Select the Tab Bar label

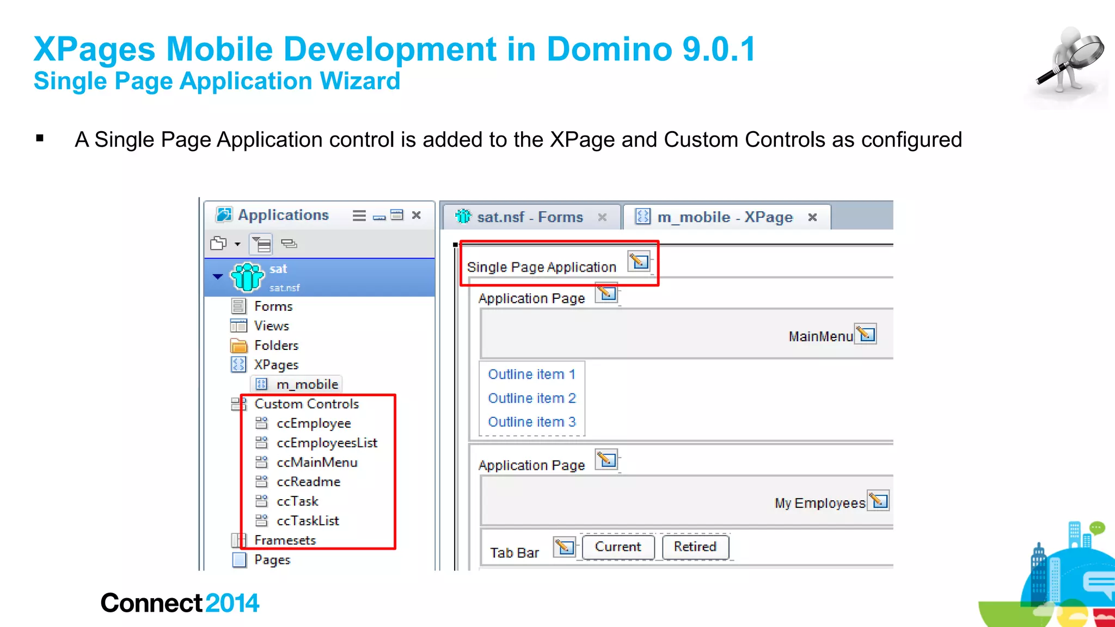point(514,553)
